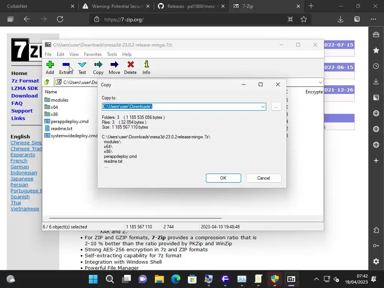The height and width of the screenshot is (288, 384).
Task: Click OK in the Copy dialog
Action: [x=223, y=178]
